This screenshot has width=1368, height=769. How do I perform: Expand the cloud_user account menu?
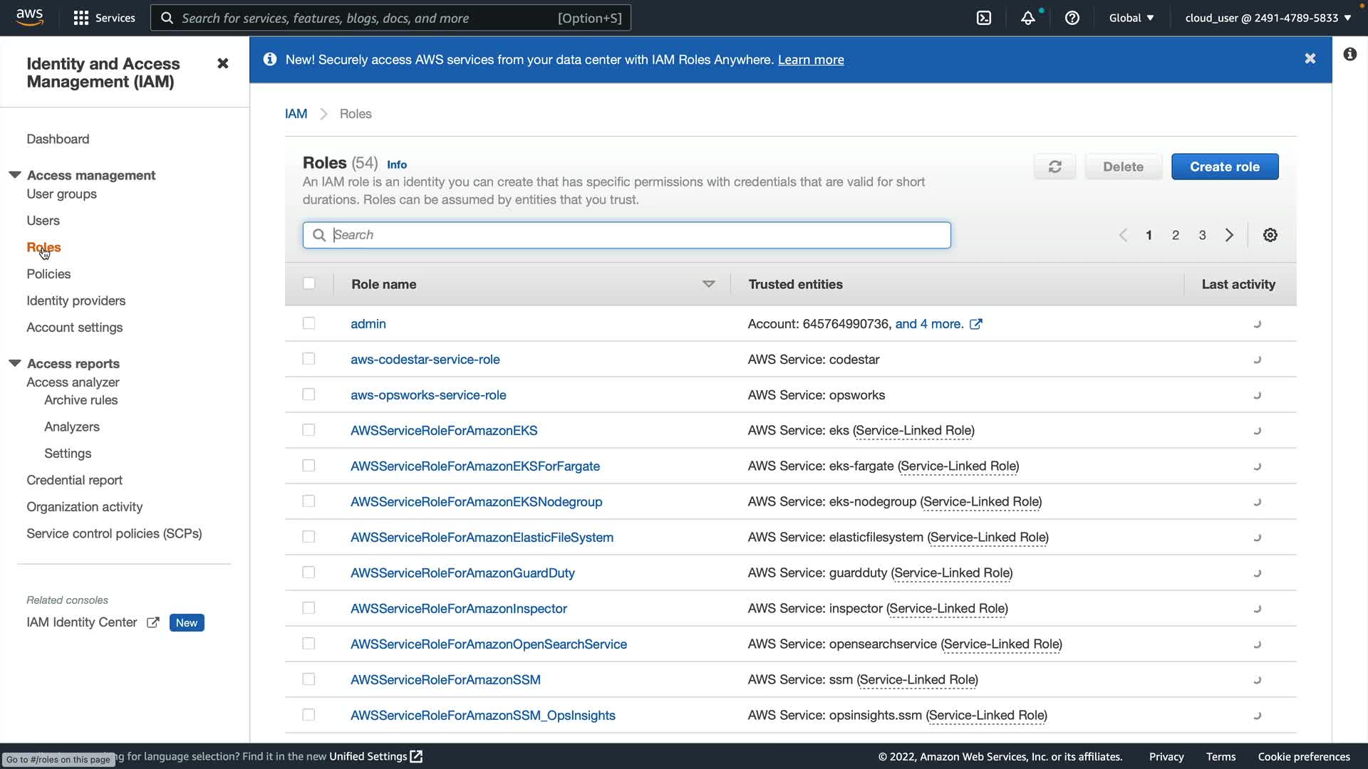pos(1268,18)
